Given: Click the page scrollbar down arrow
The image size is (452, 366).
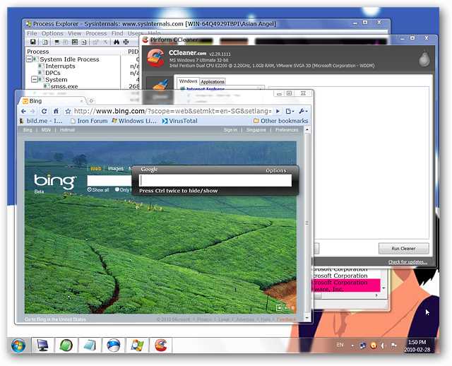Looking at the screenshot, I should pyautogui.click(x=307, y=317).
